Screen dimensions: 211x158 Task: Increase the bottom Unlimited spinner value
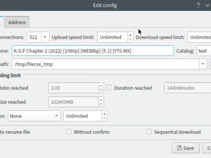point(104,113)
